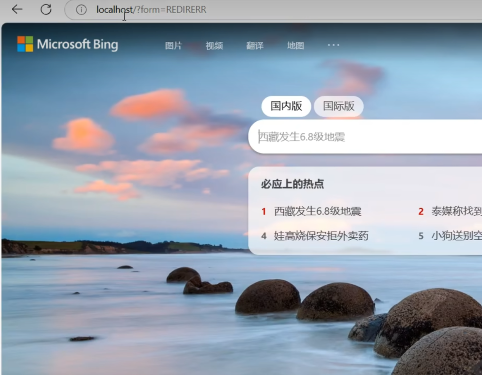The height and width of the screenshot is (375, 482).
Task: Go back using the browser back arrow
Action: (17, 9)
